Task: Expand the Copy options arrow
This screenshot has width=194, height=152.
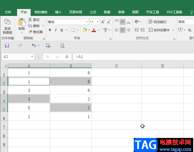Action: point(43,26)
